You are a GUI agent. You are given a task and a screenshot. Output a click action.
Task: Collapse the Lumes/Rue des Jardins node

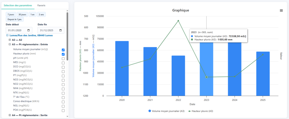click(7, 35)
